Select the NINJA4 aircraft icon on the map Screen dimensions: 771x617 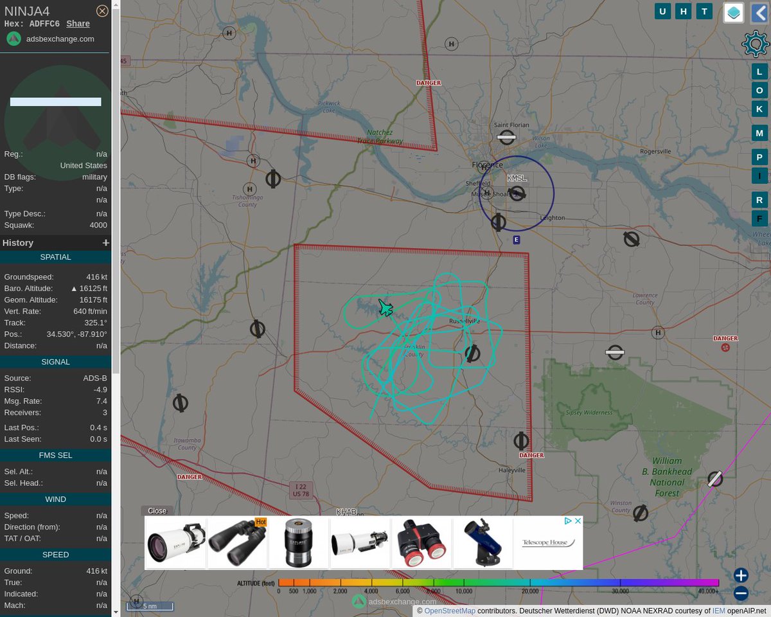point(384,308)
